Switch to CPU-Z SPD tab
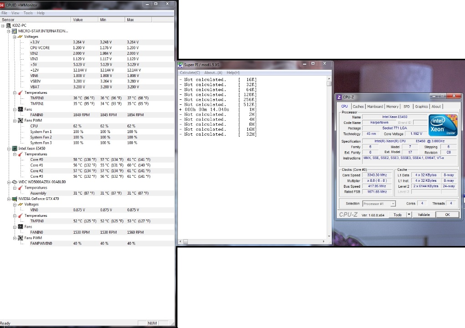465x328 pixels. pyautogui.click(x=407, y=107)
